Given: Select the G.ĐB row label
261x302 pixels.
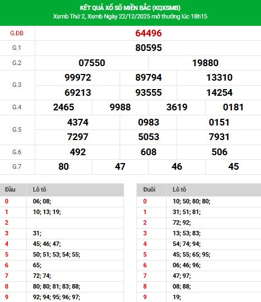Looking at the screenshot, I should tap(17, 33).
